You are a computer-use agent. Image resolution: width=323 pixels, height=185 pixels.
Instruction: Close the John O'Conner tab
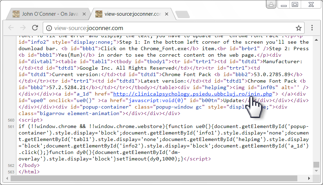point(84,14)
